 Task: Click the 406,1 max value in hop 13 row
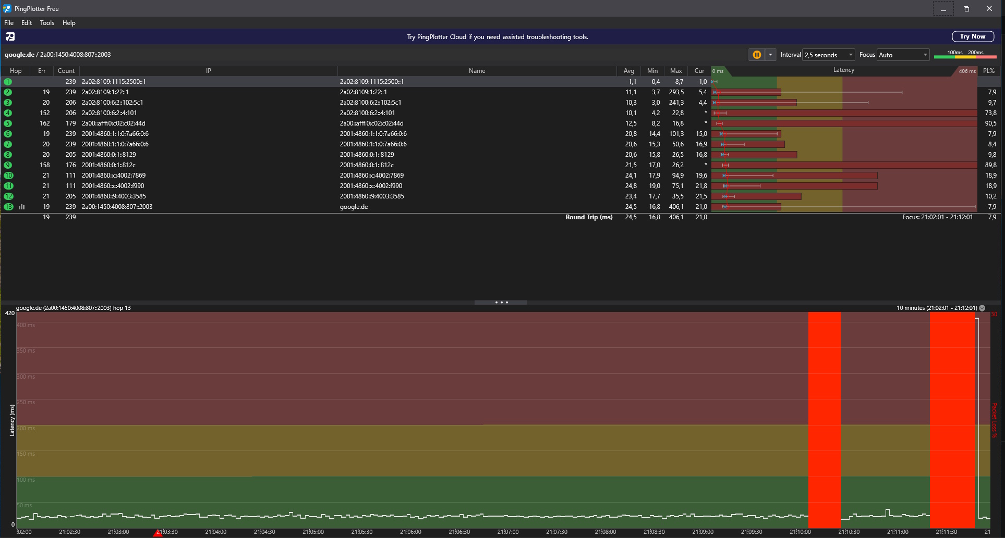676,207
